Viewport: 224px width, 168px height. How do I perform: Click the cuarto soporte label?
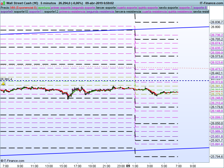(127, 8)
